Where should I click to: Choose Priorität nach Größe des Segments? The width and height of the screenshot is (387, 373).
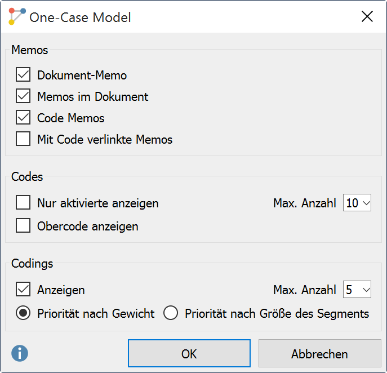coord(171,314)
